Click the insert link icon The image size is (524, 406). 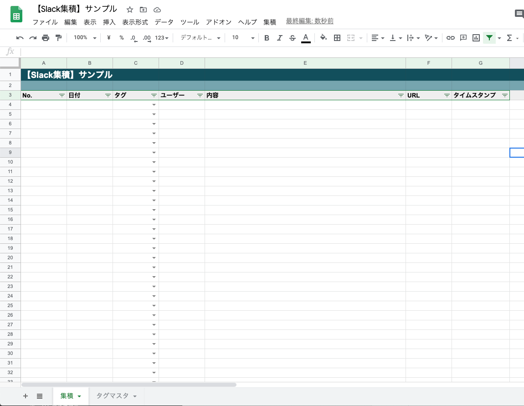451,38
